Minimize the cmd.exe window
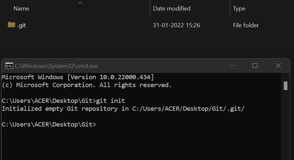The width and height of the screenshot is (294, 160). [x=232, y=66]
